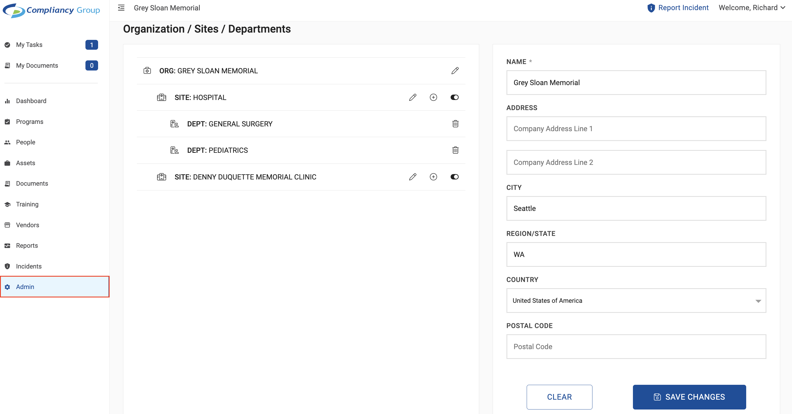This screenshot has height=414, width=792.
Task: Add department to Hospital site plus icon
Action: click(x=433, y=97)
